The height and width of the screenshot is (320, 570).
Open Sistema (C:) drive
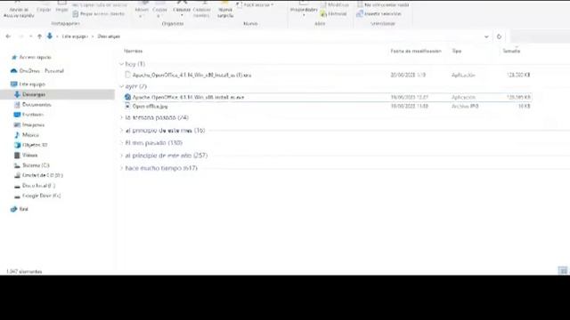[x=32, y=165]
